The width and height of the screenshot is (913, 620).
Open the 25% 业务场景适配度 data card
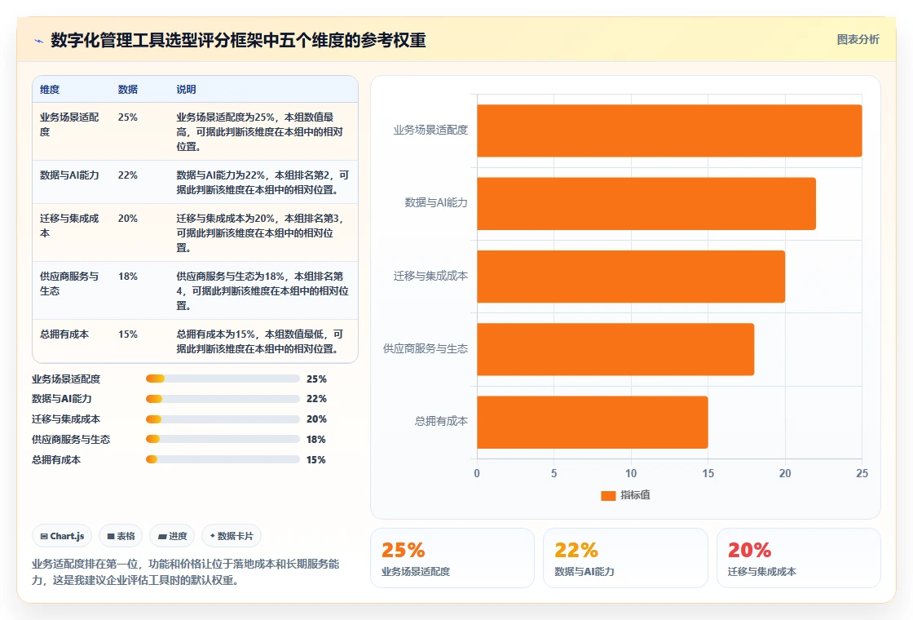tap(452, 558)
